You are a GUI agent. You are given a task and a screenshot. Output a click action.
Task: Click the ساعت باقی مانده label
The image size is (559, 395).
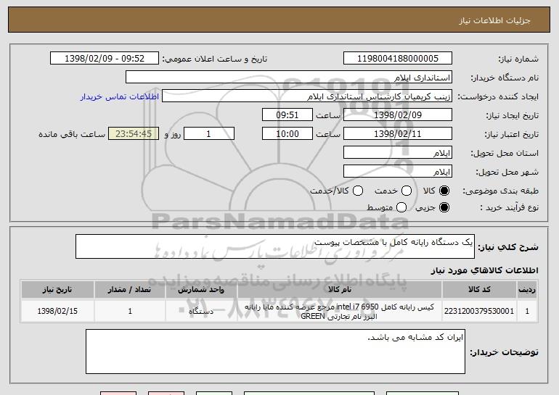pos(72,134)
